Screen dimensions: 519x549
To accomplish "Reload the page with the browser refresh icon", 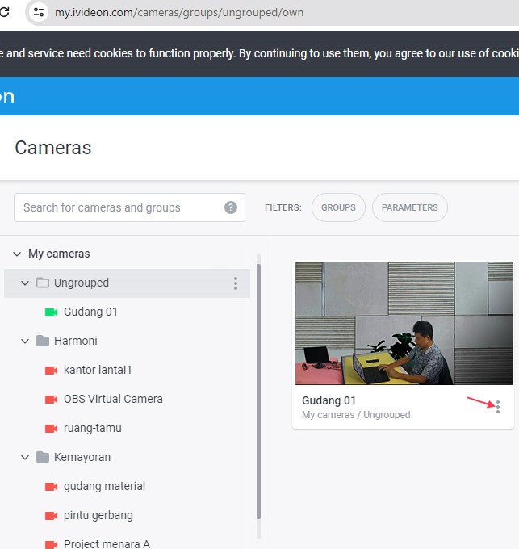I will click(x=5, y=12).
